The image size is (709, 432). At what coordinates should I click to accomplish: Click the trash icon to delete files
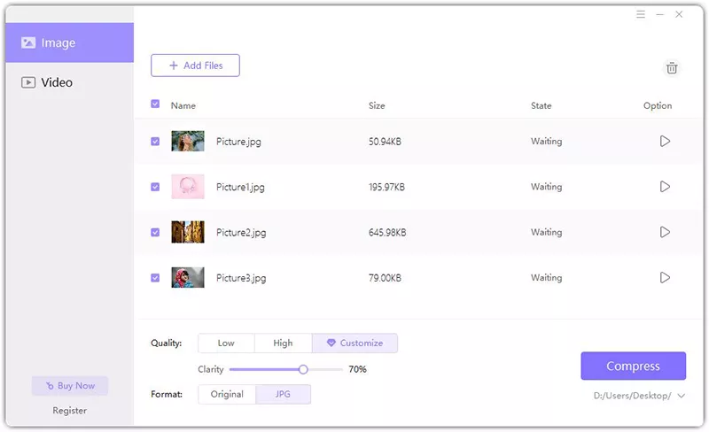672,68
